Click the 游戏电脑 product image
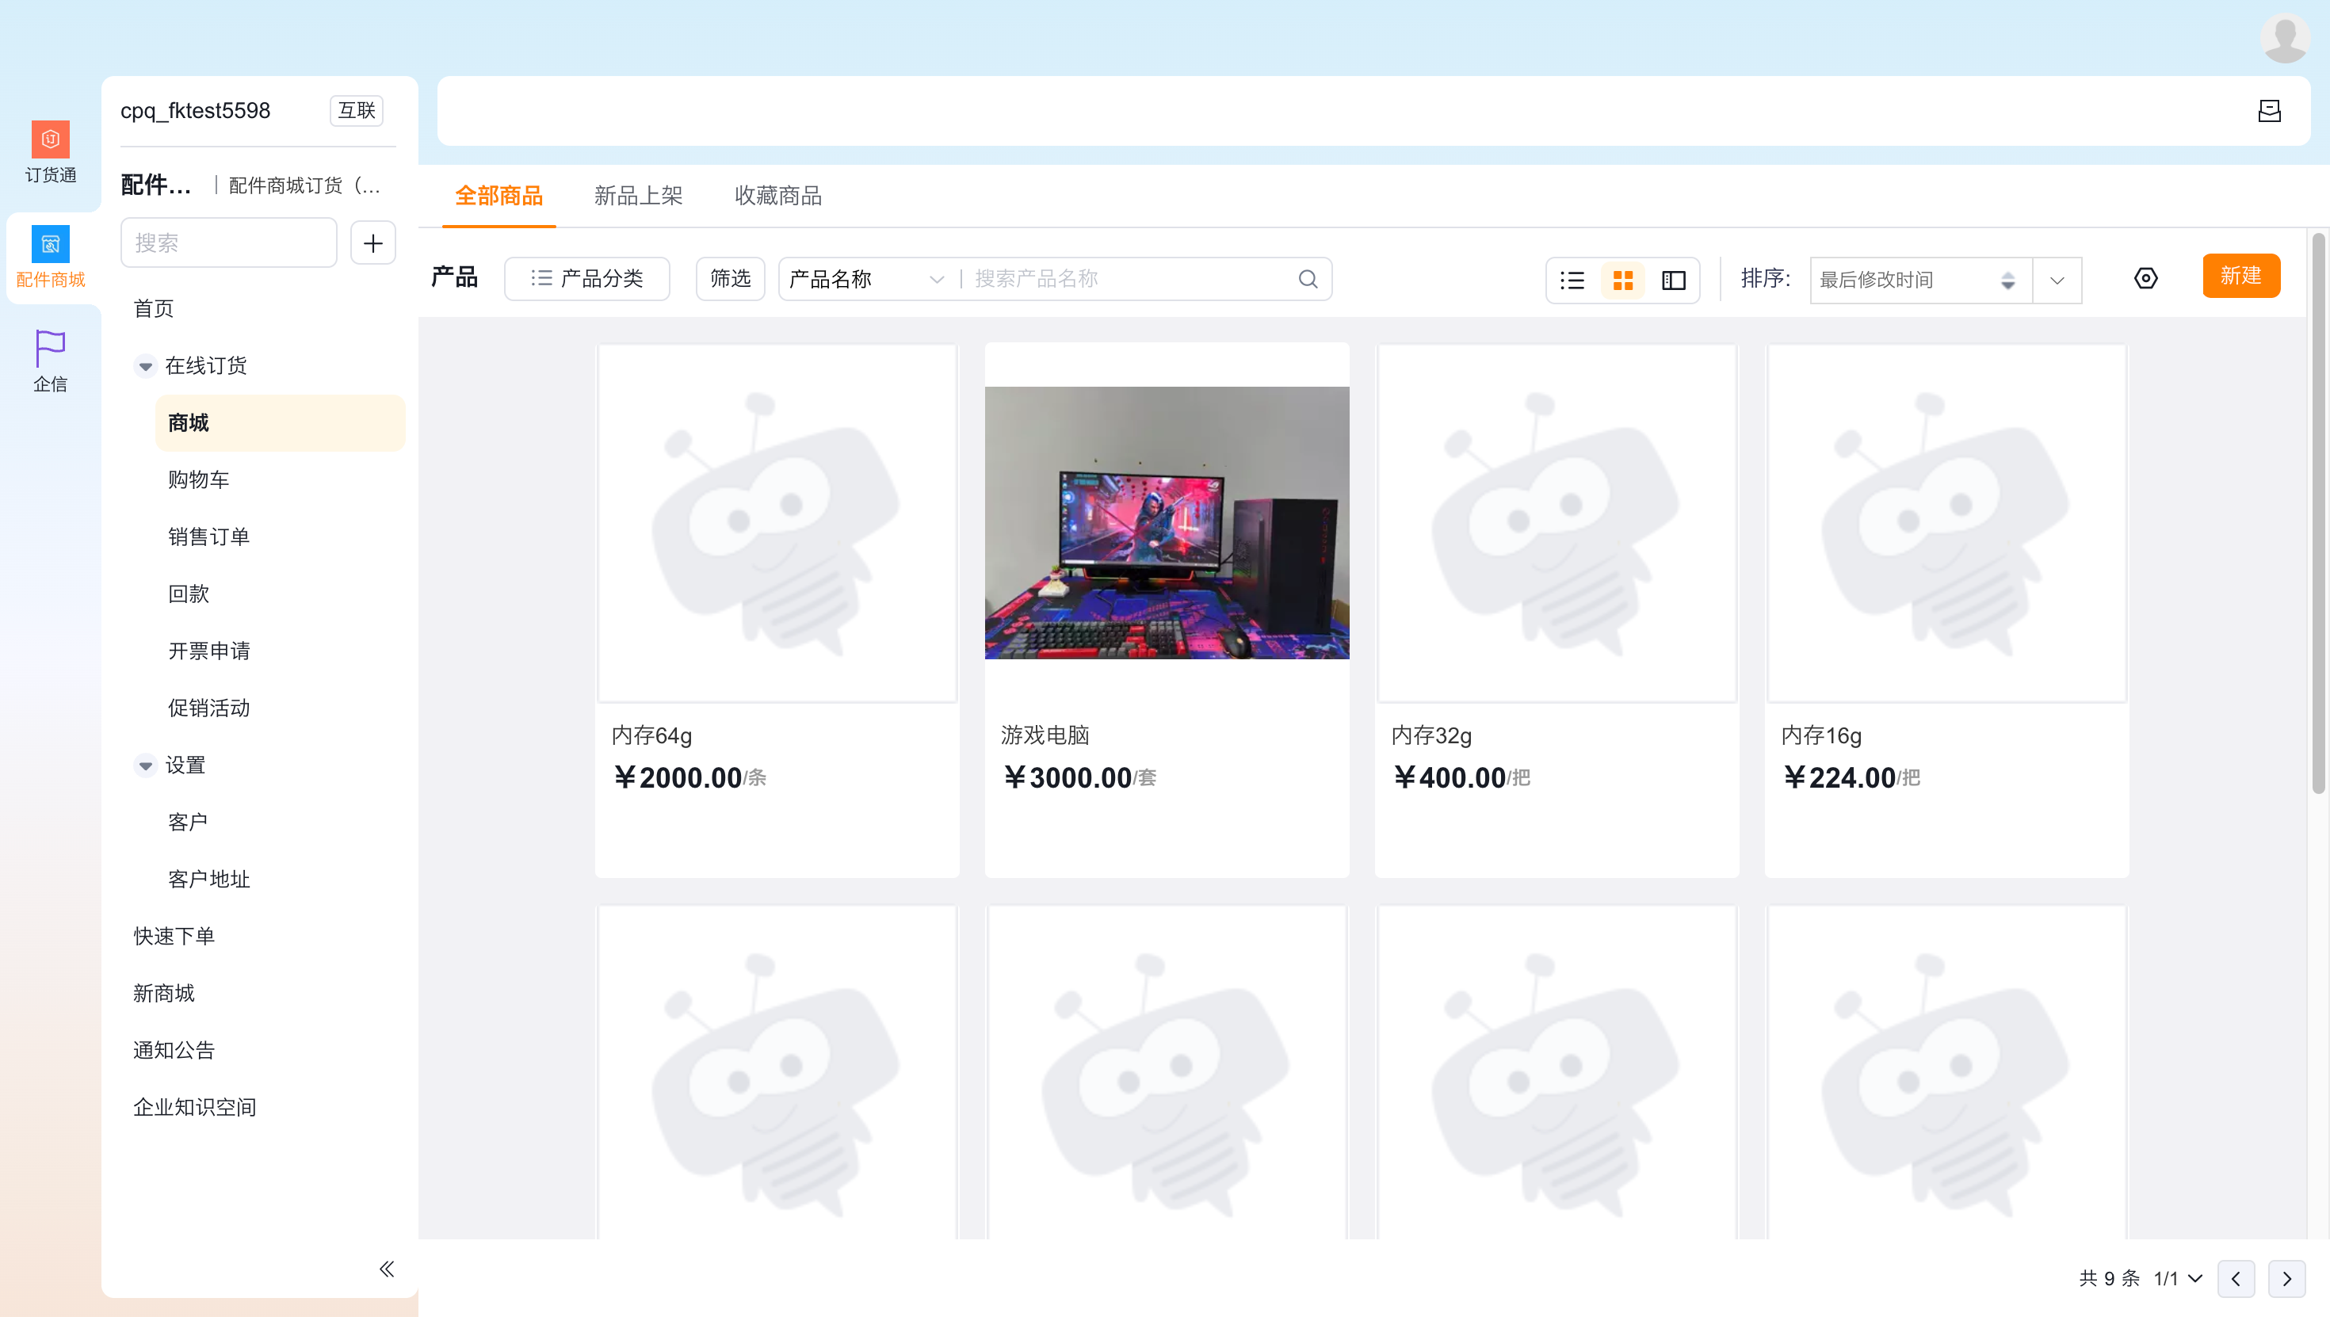This screenshot has width=2330, height=1317. click(x=1167, y=523)
